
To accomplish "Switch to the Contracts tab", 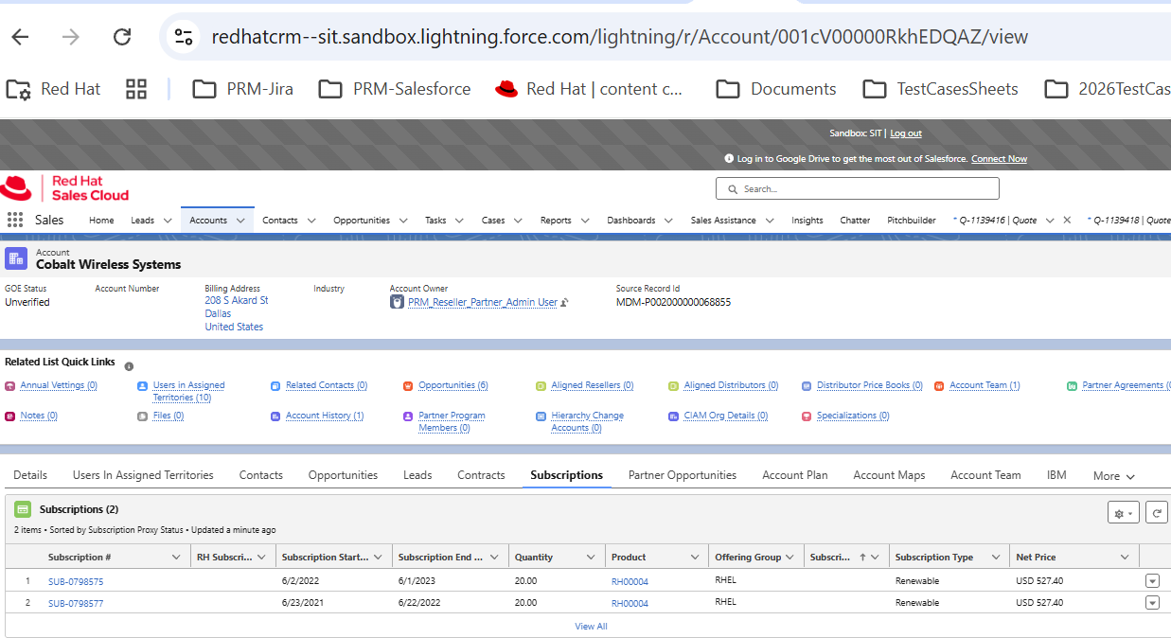I will tap(481, 475).
